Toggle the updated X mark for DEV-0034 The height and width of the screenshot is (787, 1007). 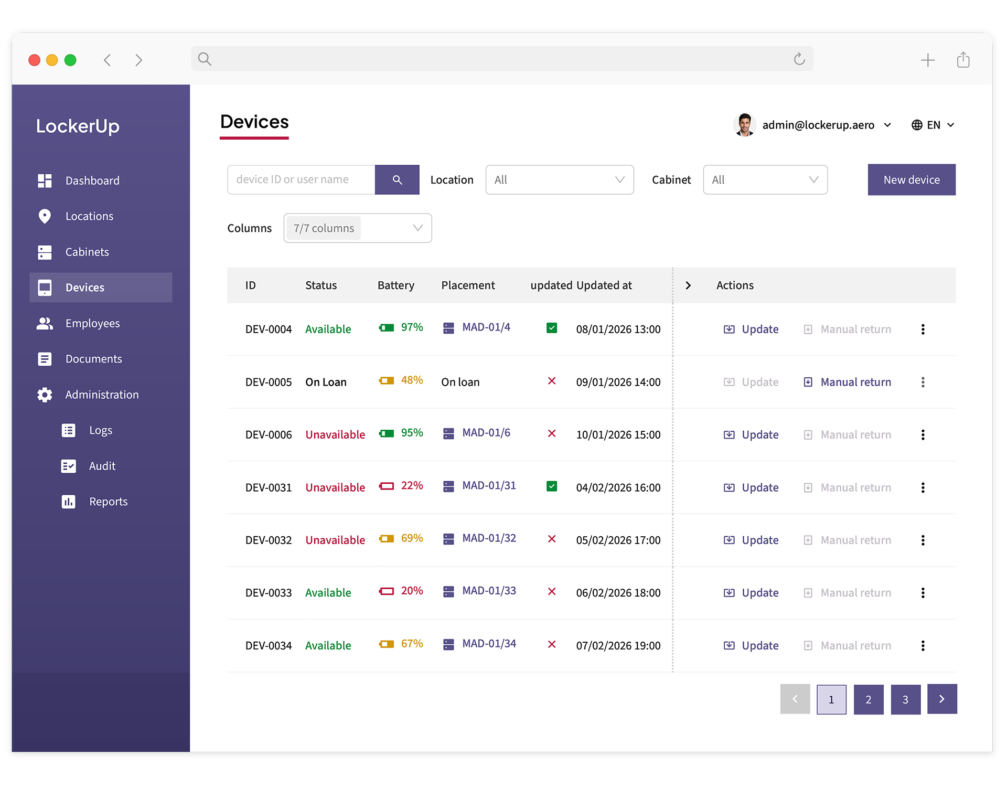coord(552,644)
